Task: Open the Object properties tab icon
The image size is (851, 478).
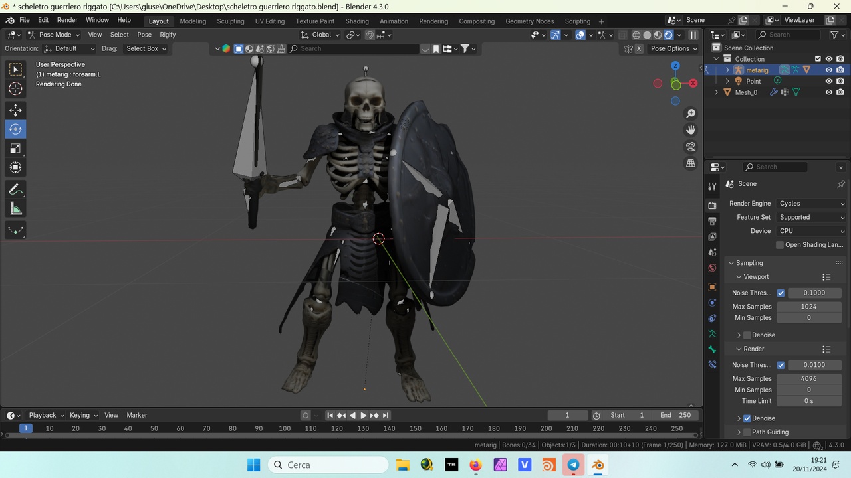Action: pyautogui.click(x=712, y=287)
